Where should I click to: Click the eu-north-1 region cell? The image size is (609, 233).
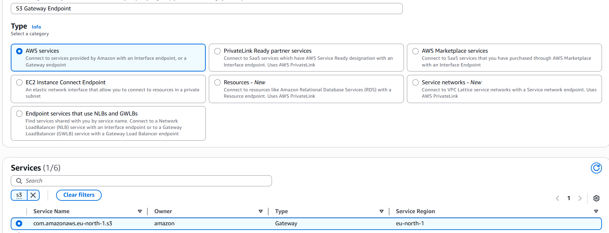click(410, 224)
